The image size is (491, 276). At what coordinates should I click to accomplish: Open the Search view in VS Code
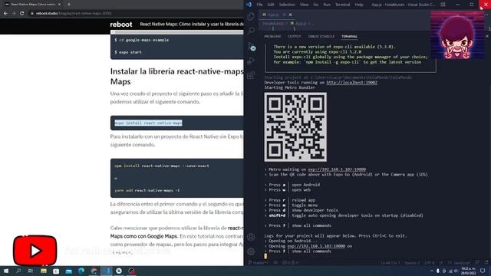pos(251,31)
